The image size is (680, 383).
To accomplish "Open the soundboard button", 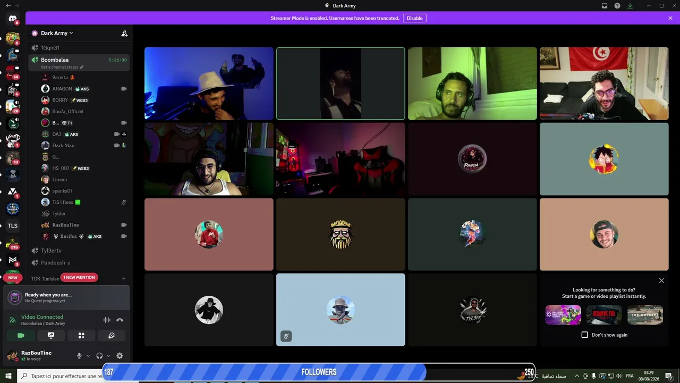I will coord(112,336).
